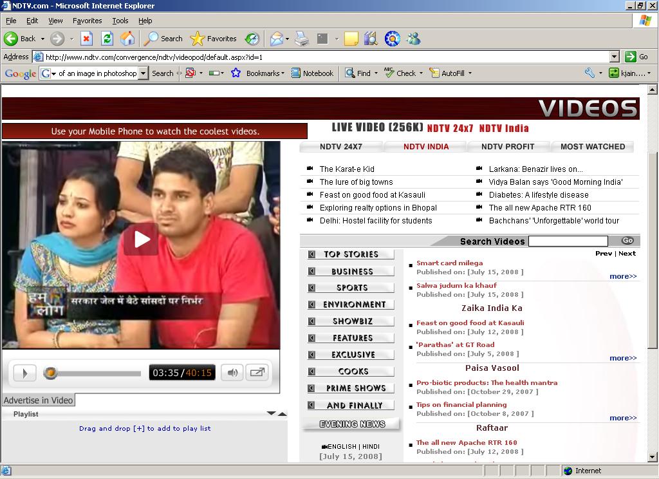The image size is (659, 479).
Task: Open Google toolbar wrench settings icon
Action: (589, 73)
